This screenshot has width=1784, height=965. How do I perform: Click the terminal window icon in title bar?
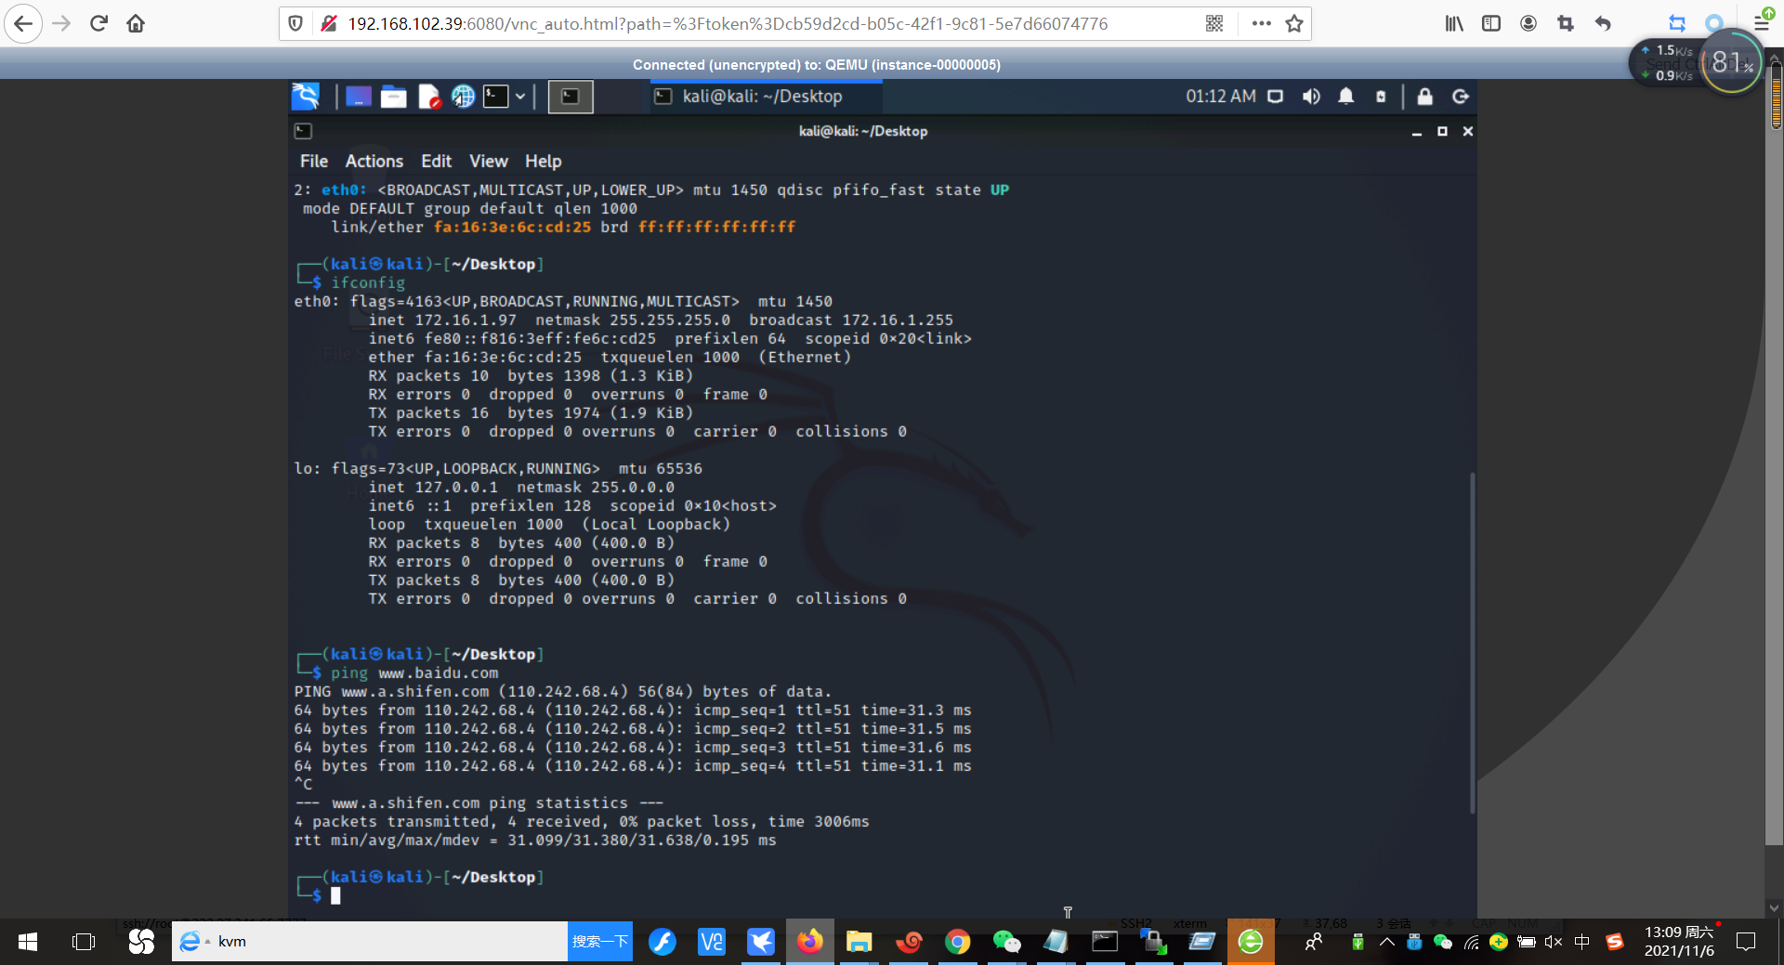[x=303, y=131]
